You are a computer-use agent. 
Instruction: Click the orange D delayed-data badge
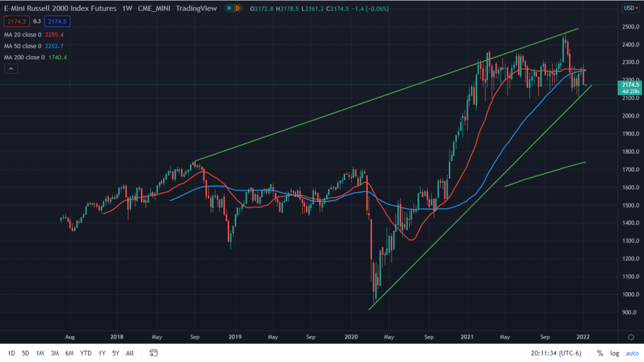click(237, 8)
